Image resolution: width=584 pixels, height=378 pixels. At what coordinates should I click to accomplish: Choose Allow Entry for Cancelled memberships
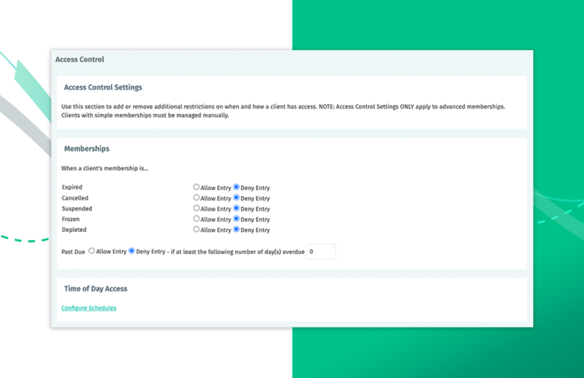(x=197, y=198)
